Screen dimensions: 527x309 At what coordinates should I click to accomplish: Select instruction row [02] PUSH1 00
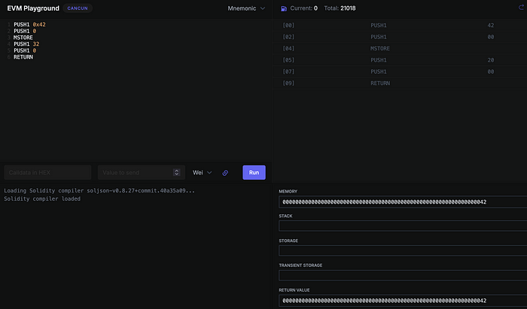point(400,37)
